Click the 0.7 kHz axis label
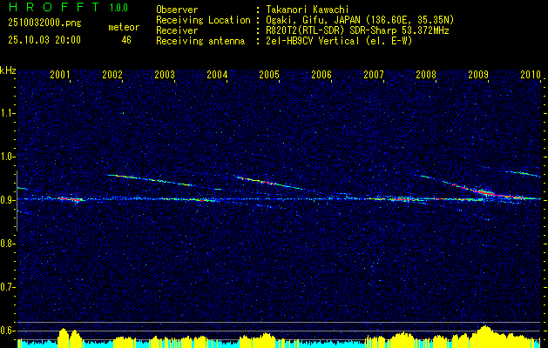548x348 pixels. 6,288
